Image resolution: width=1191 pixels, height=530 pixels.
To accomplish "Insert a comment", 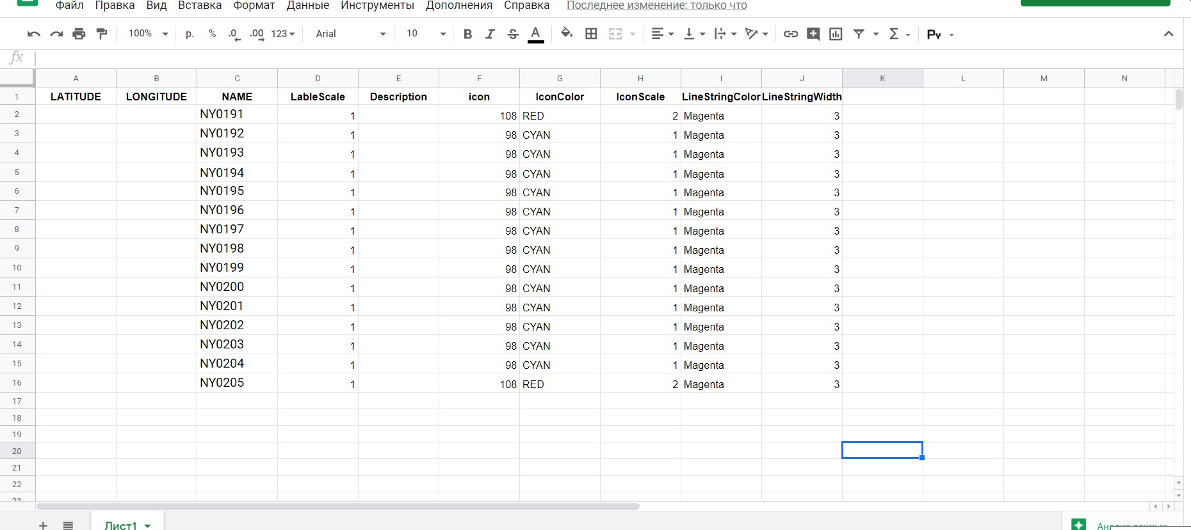I will (813, 34).
